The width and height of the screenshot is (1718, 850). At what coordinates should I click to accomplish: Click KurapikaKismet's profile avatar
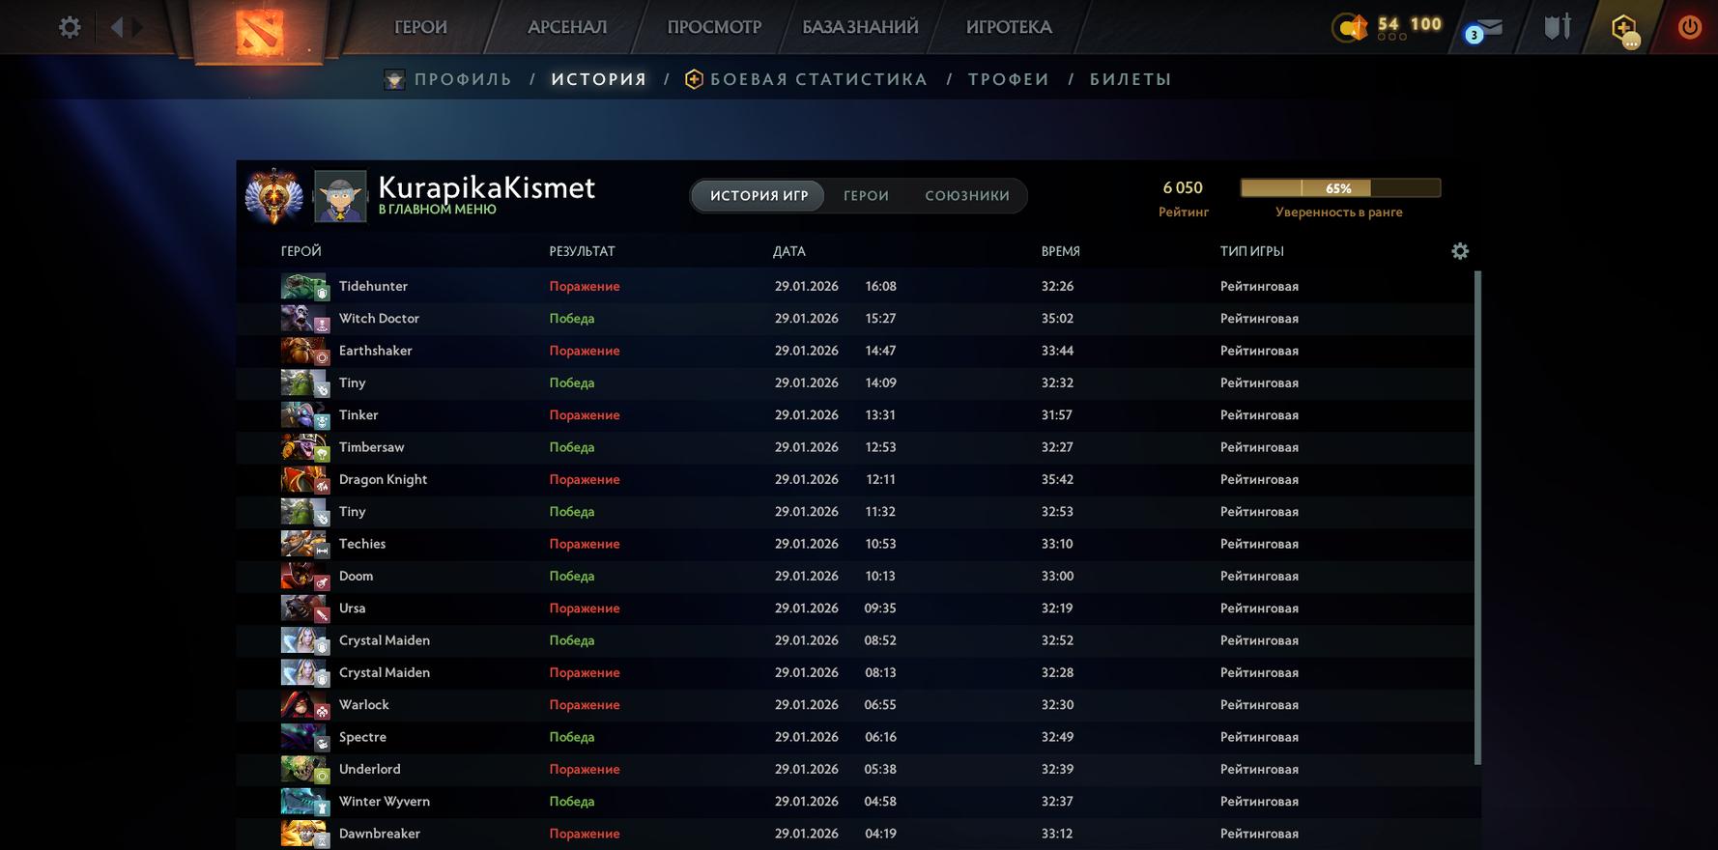(340, 196)
